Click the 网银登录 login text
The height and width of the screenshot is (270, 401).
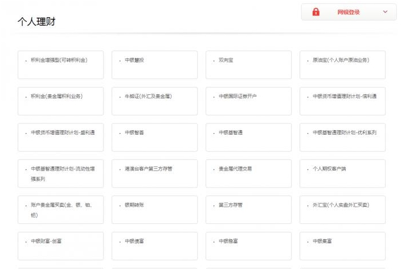[x=348, y=12]
